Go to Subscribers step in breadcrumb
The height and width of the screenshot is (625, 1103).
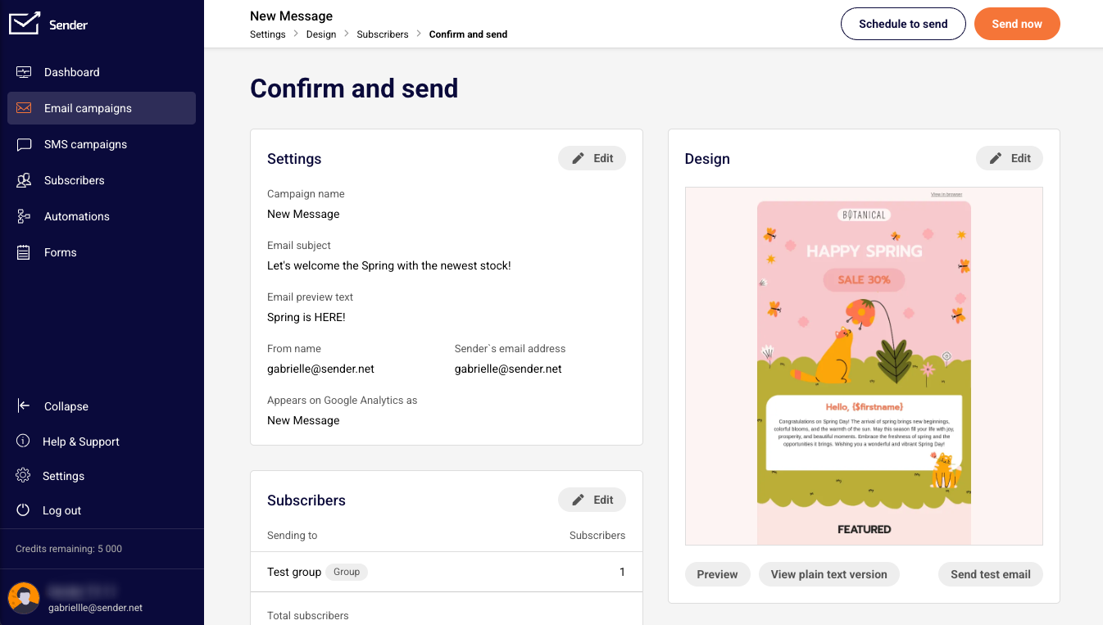point(383,34)
